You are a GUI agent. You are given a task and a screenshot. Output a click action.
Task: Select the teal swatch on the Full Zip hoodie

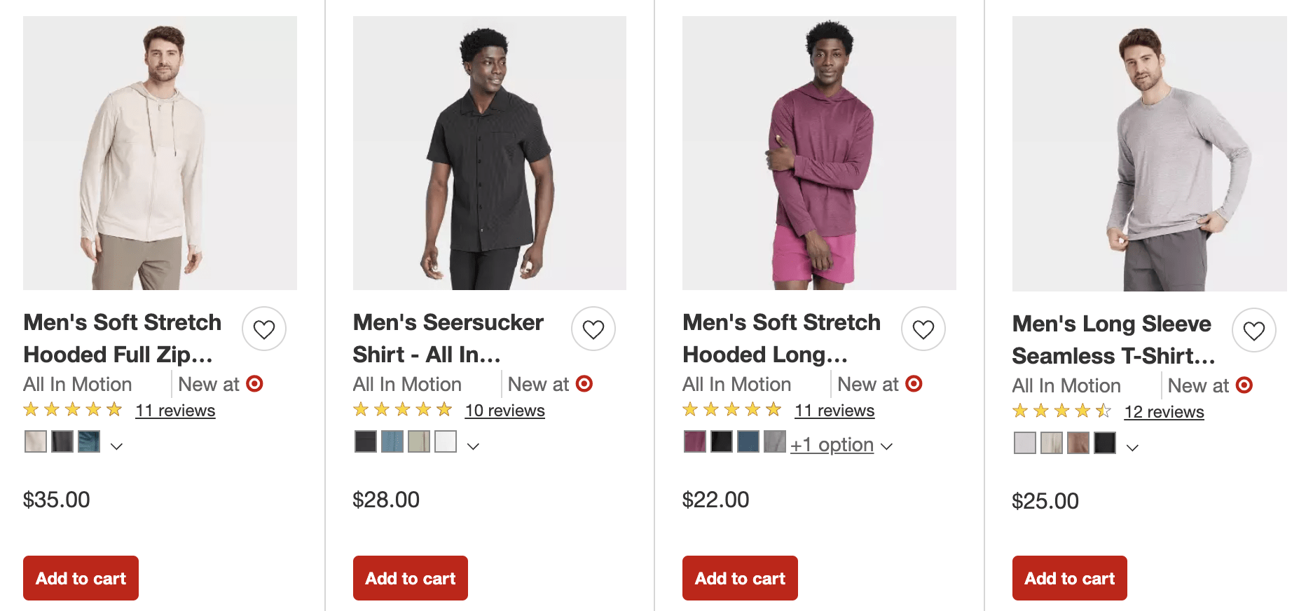click(89, 442)
